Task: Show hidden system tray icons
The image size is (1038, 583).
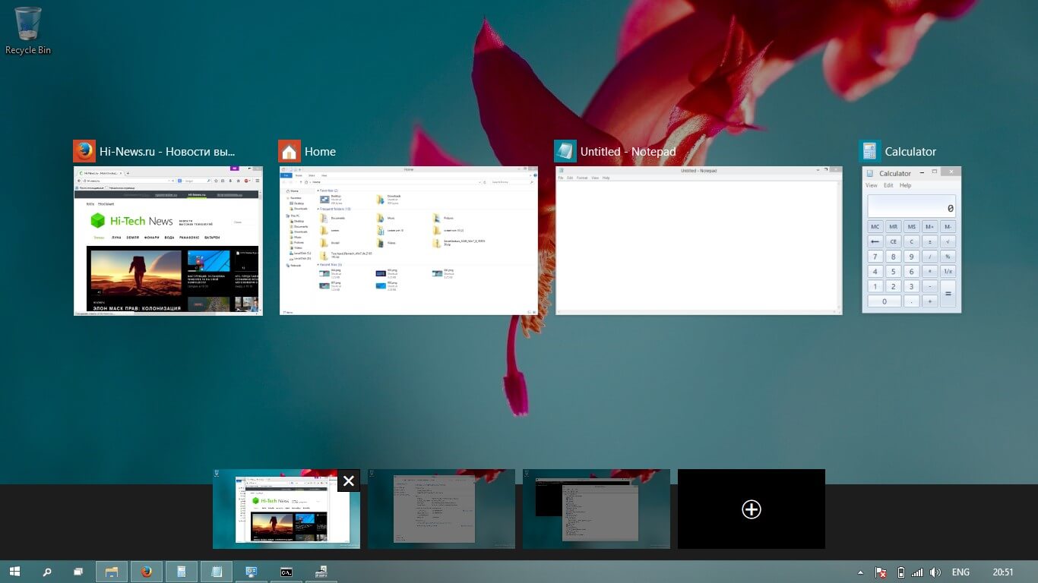Action: coord(860,572)
